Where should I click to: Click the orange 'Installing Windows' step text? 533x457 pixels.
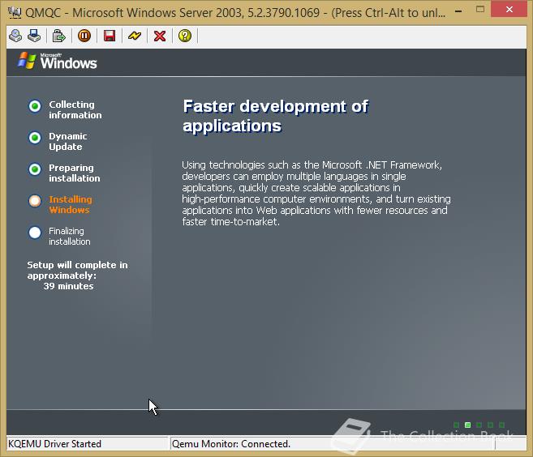[x=71, y=204]
